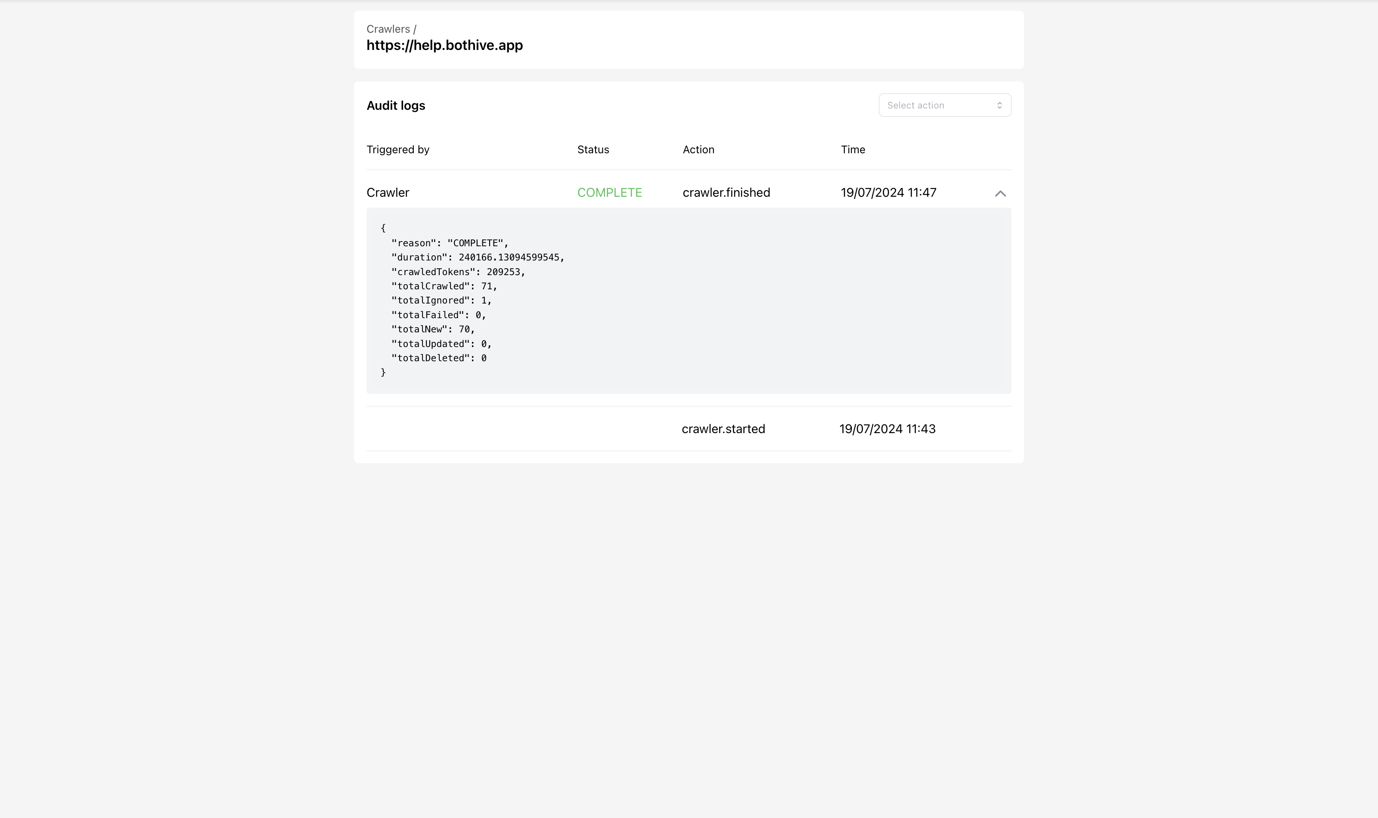Image resolution: width=1378 pixels, height=818 pixels.
Task: Click the Audit logs heading
Action: pos(396,105)
